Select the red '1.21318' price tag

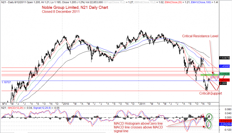[225, 80]
